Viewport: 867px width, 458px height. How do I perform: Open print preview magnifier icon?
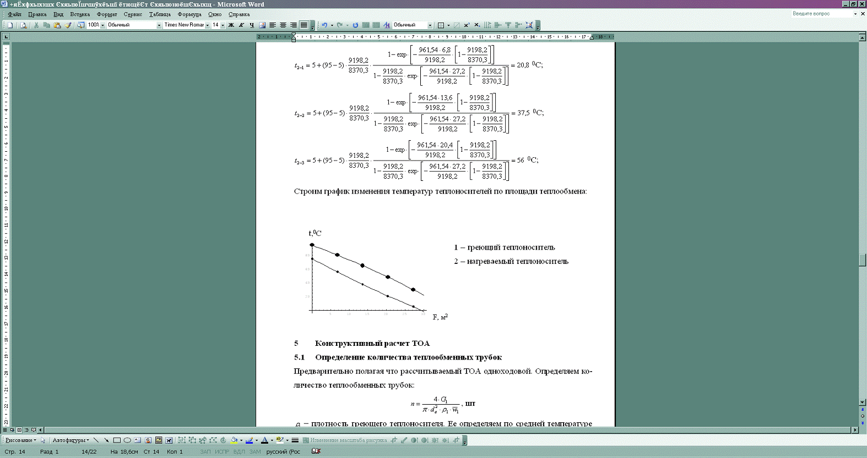pos(24,25)
